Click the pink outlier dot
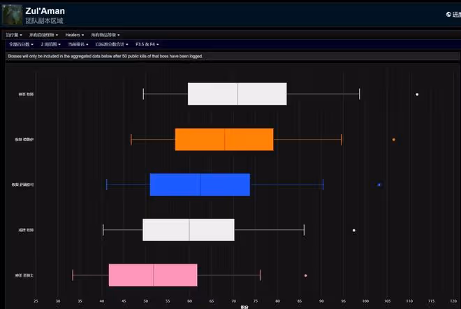Screen dimensions: 461x309 [x=306, y=275]
